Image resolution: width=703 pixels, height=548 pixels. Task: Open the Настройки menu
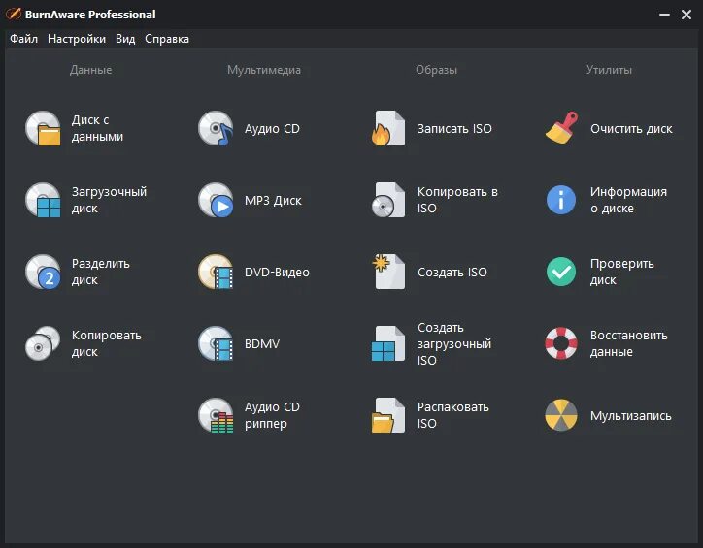tap(77, 39)
